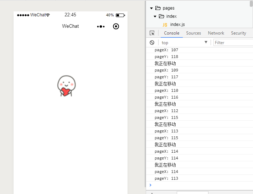
Task: Click the console input prompt arrow
Action: point(150,185)
